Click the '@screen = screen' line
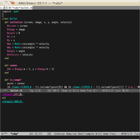 tap(17, 26)
